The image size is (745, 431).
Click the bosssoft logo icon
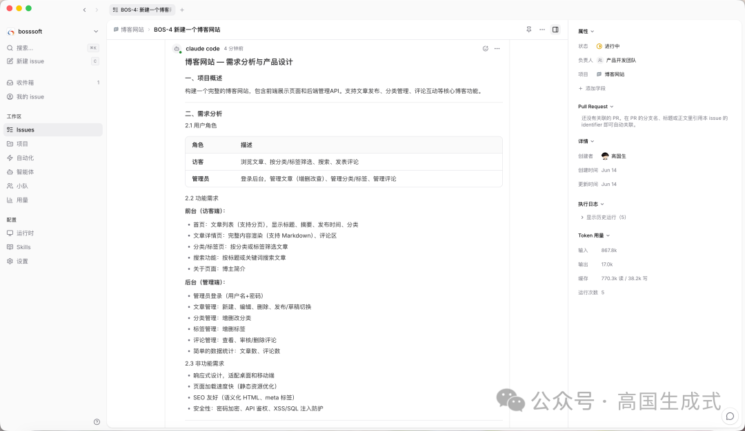11,32
